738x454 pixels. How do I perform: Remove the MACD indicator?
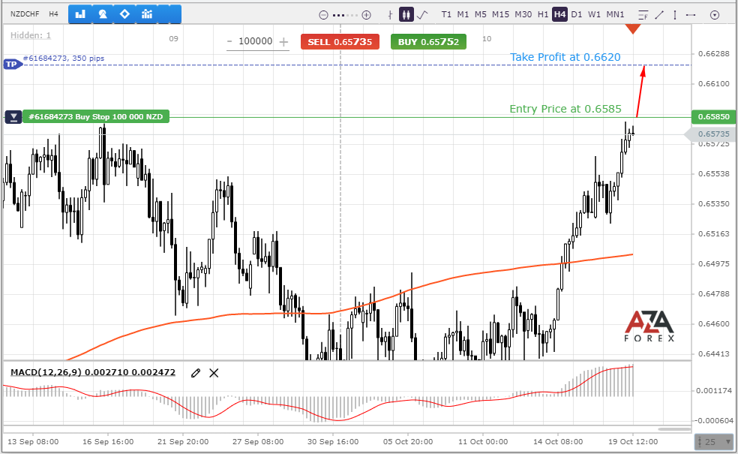pyautogui.click(x=214, y=372)
